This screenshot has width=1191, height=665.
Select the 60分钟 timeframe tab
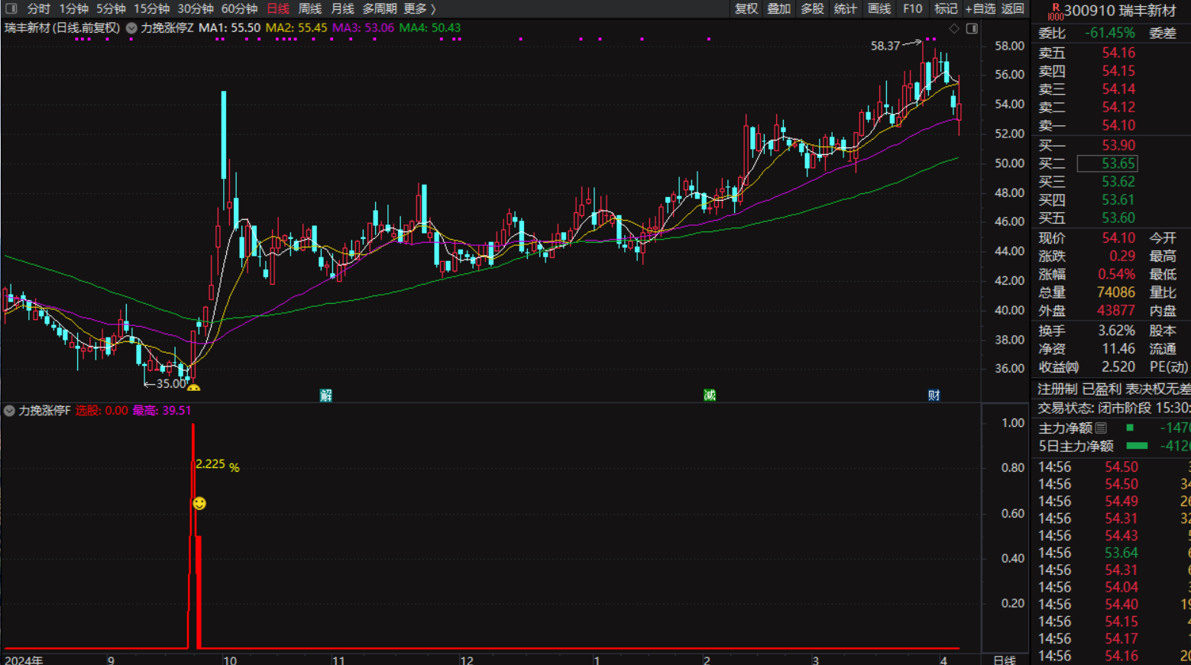(239, 8)
